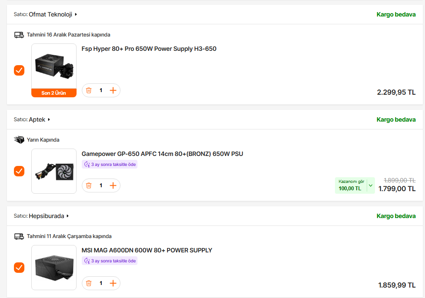Open the Fsp Hyper 80+ Pro 650W product title
Viewport: 425px width, 298px height.
149,49
